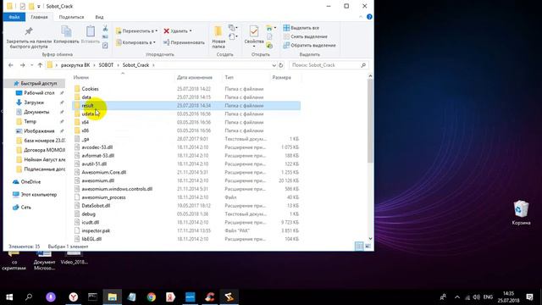Click the taskbar search magnifier

29,297
